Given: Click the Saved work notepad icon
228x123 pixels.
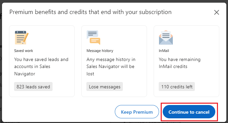Looking at the screenshot, I should tap(21, 37).
